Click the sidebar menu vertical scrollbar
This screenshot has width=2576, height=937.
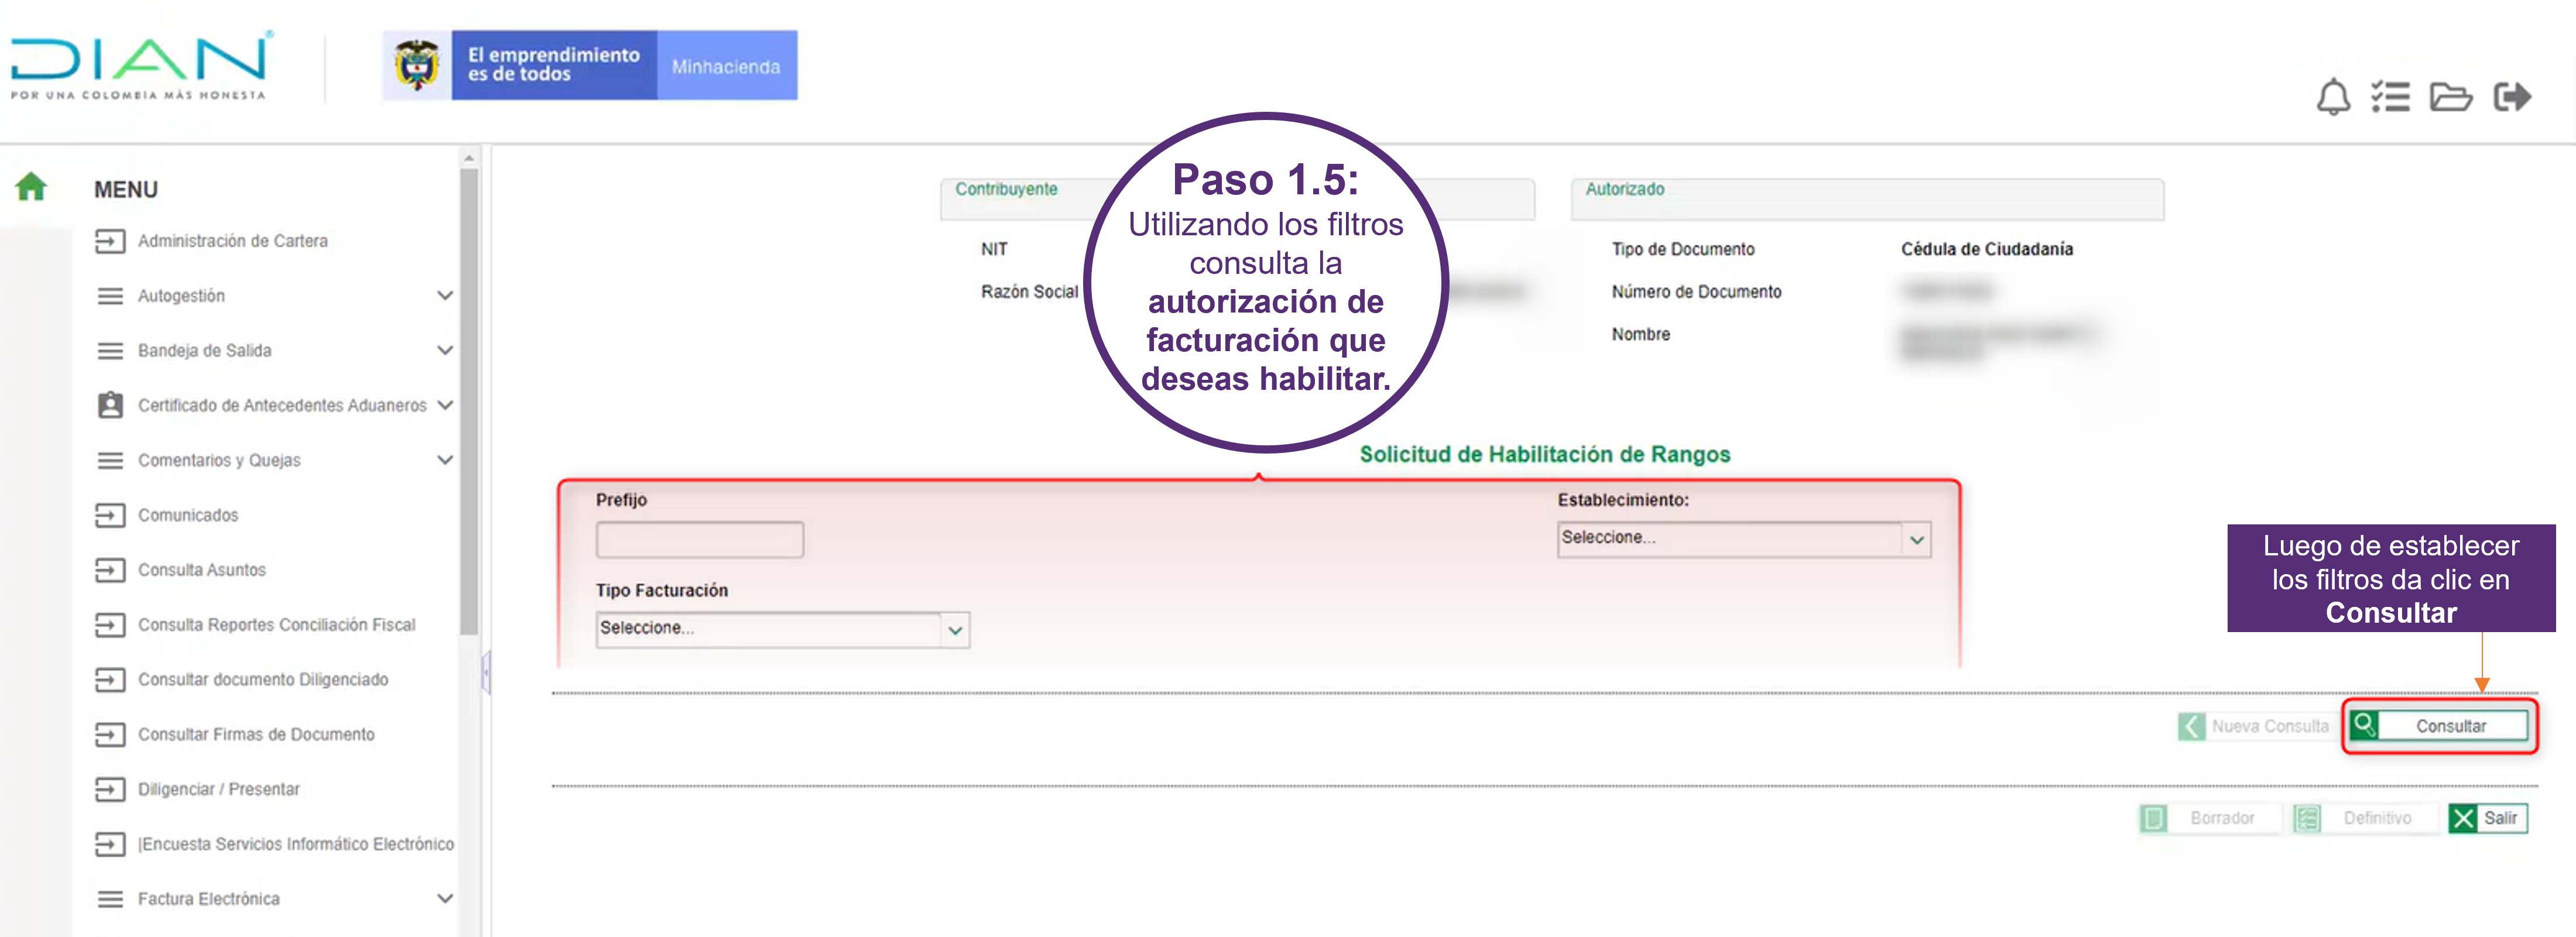(x=468, y=400)
